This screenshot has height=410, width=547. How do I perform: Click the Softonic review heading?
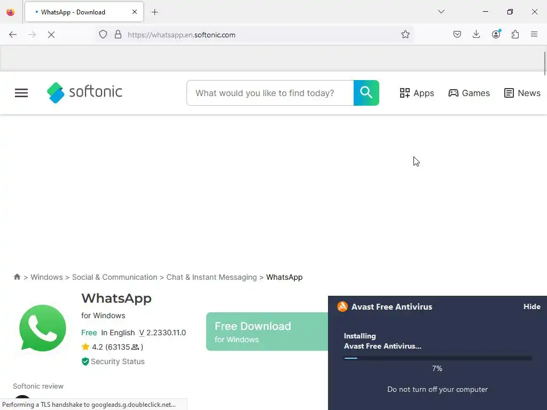(x=38, y=387)
